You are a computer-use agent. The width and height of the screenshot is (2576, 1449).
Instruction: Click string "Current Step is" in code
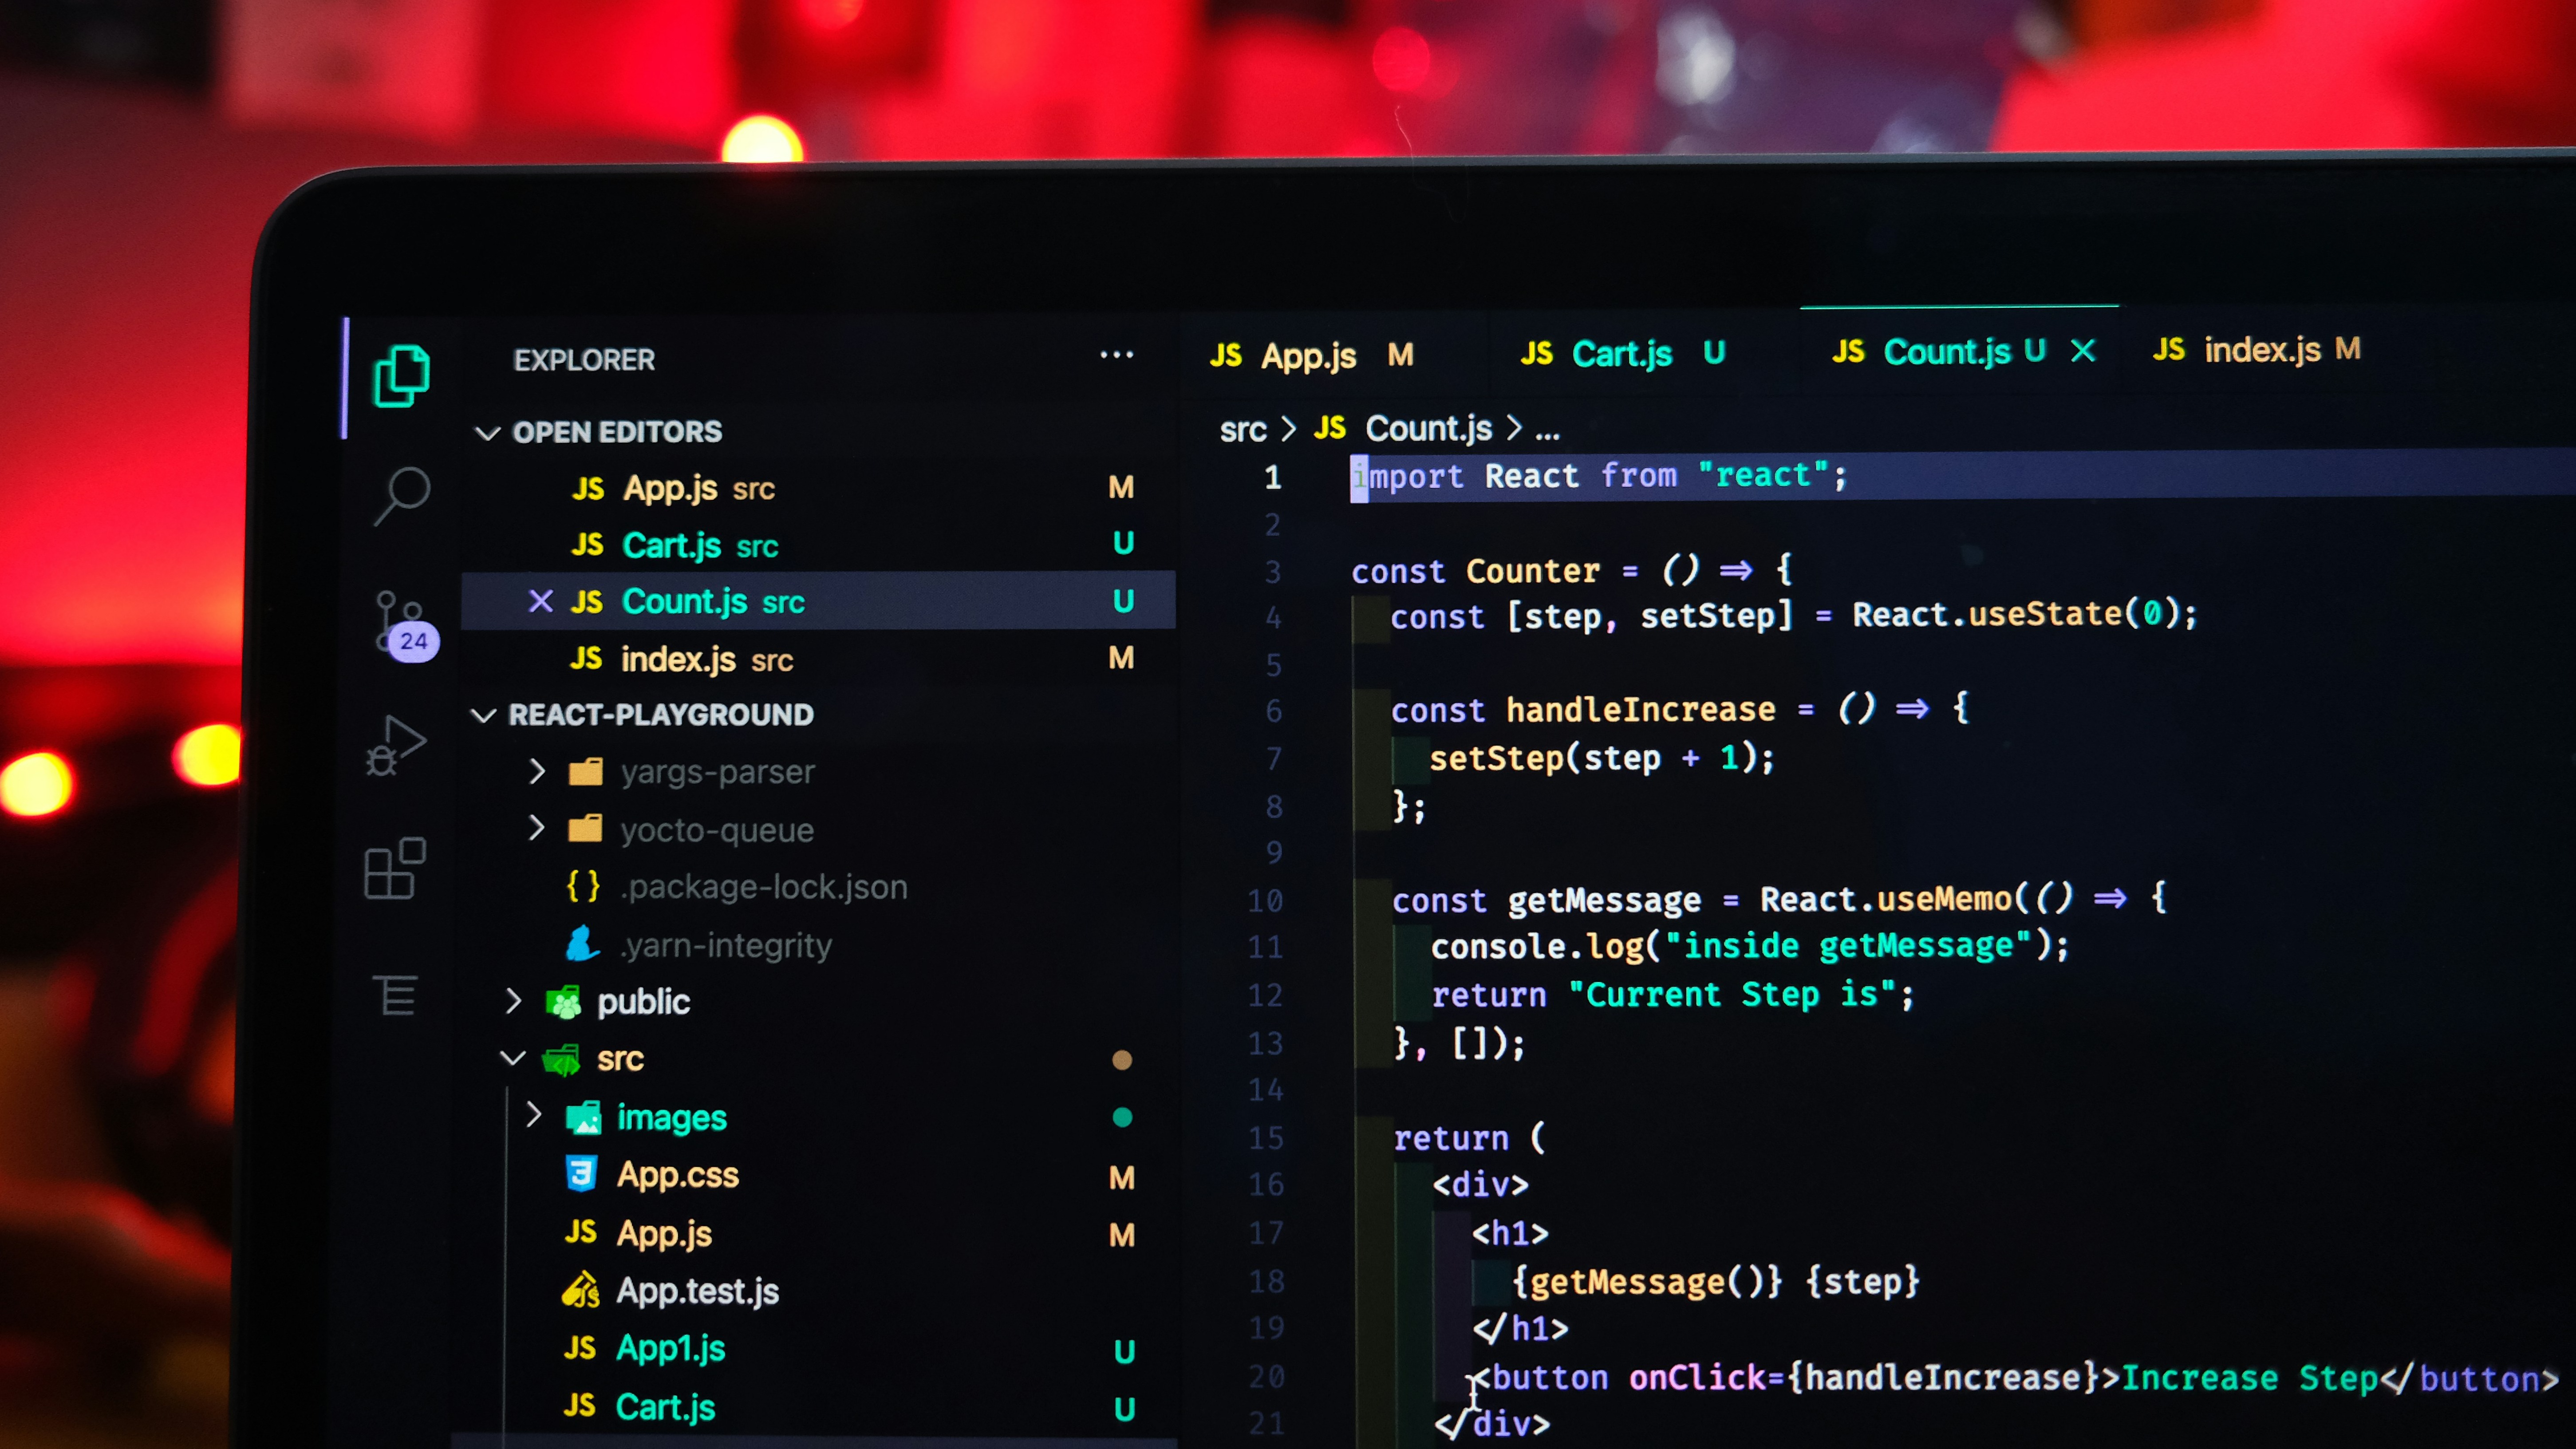point(1732,994)
